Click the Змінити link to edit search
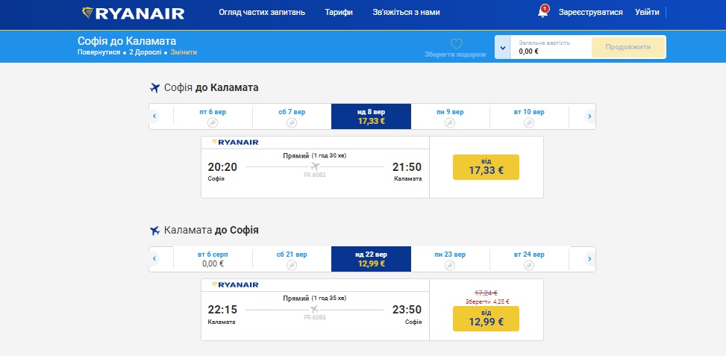Screen dimensions: 726x356 click(x=184, y=52)
